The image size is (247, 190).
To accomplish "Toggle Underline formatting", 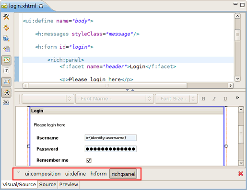I will [x=225, y=99].
